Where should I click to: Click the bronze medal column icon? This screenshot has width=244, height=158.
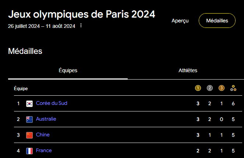222,88
